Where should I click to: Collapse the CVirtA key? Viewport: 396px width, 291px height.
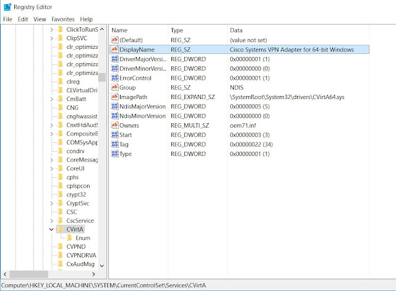[x=51, y=229]
